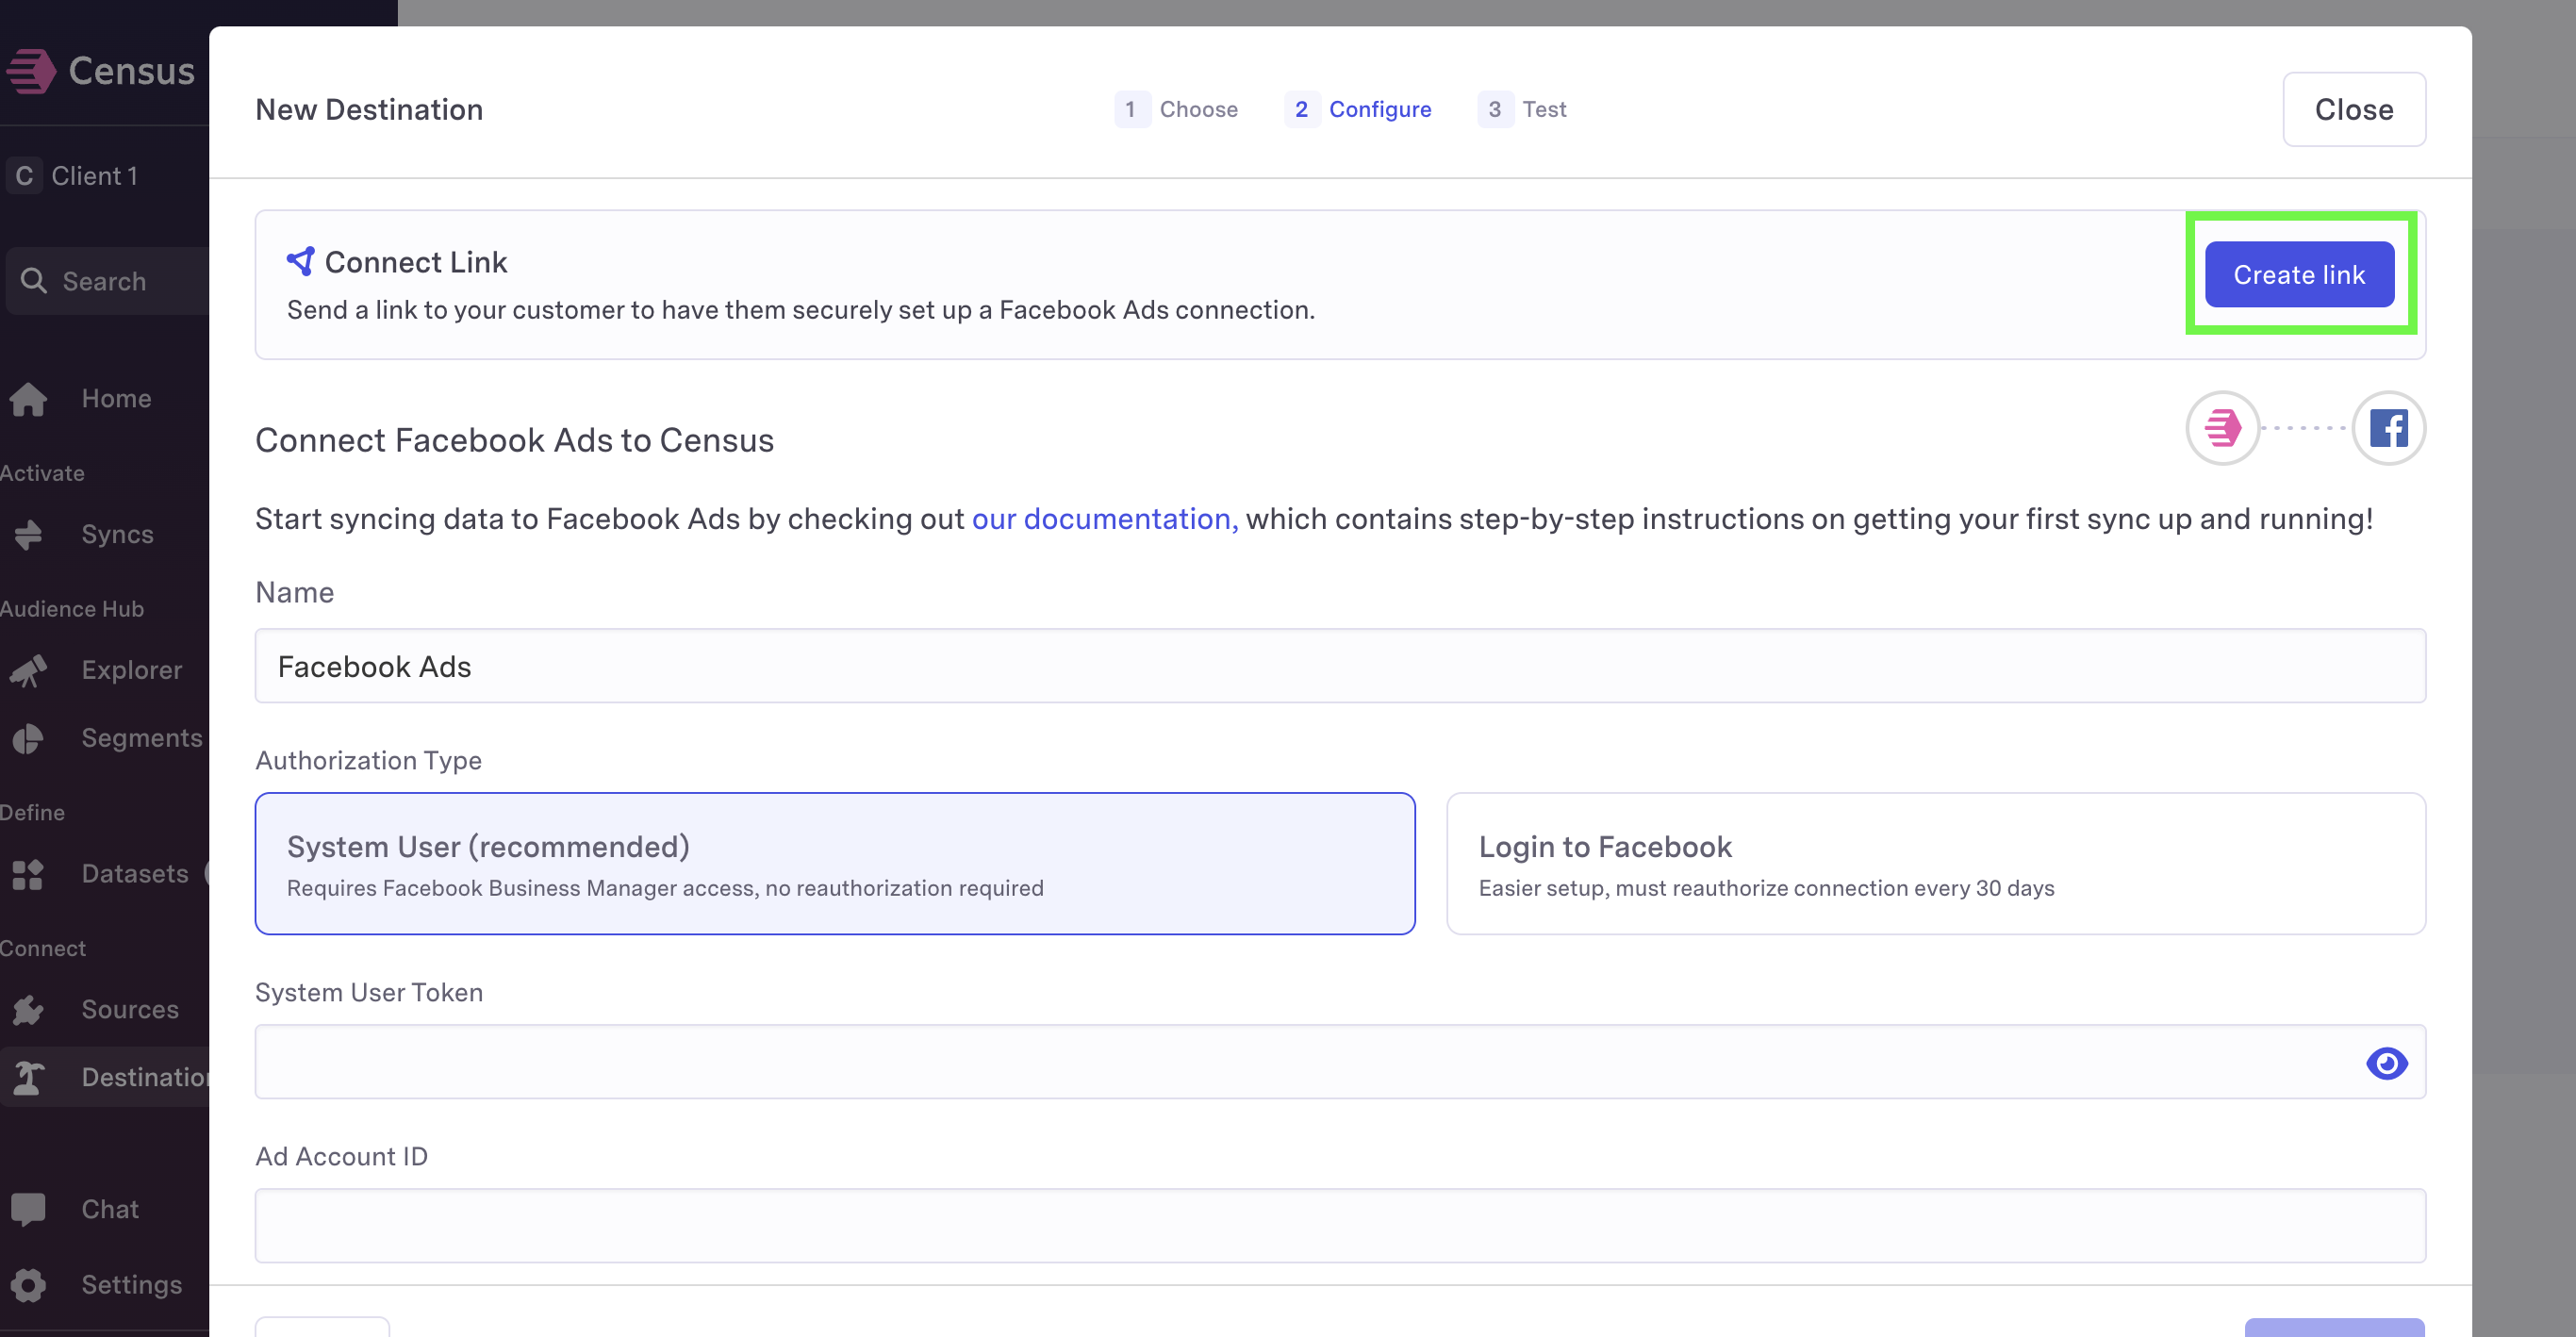Reveal the System User Token with eye icon
2576x1337 pixels.
(2386, 1062)
